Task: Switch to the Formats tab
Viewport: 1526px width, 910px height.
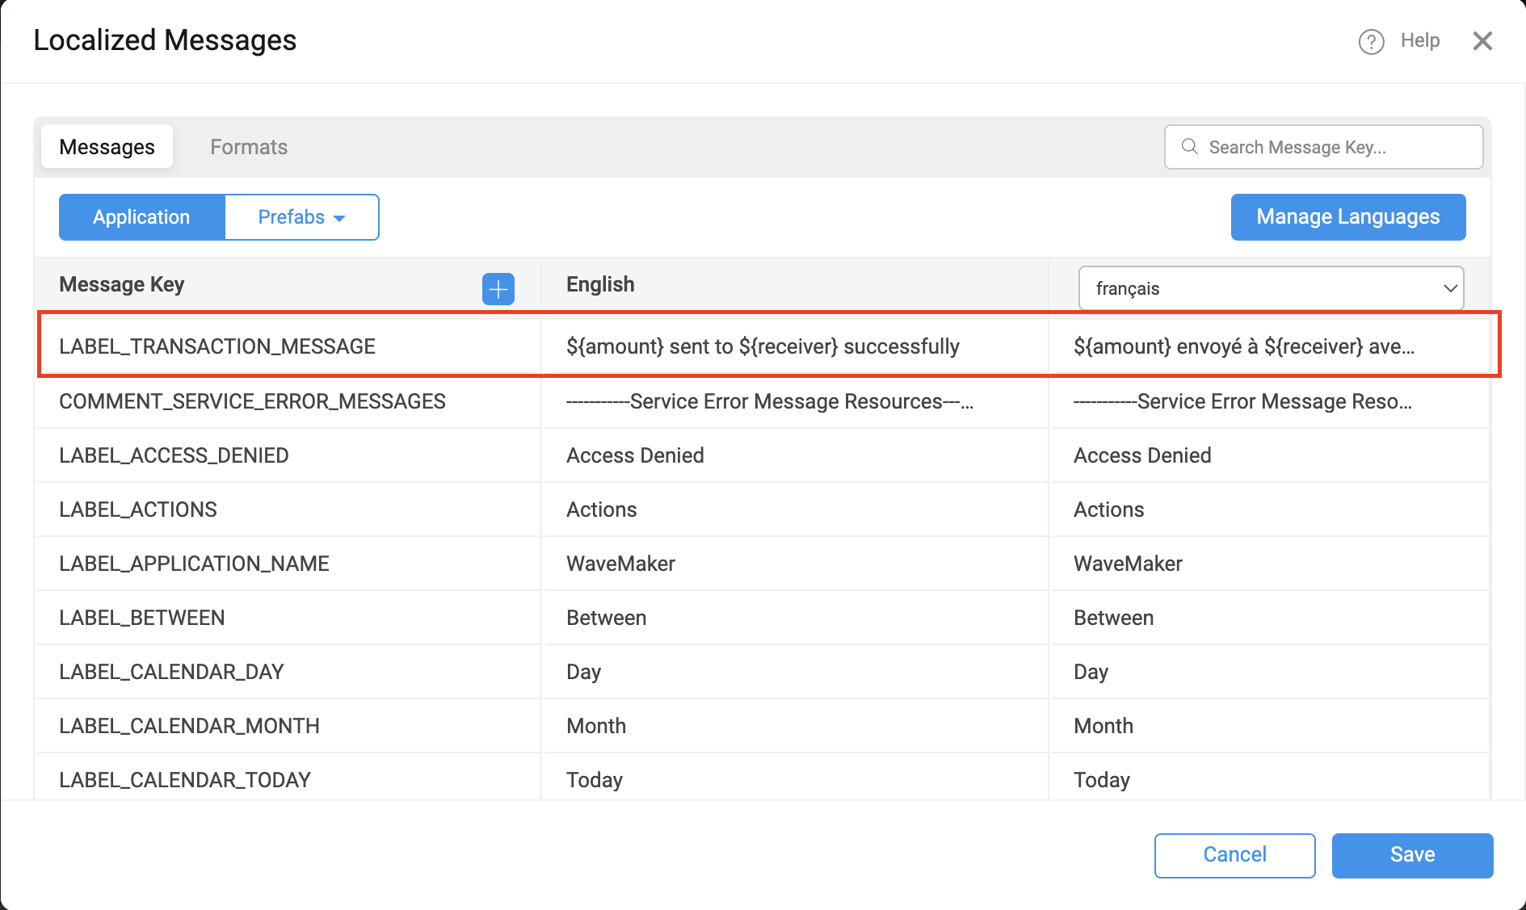Action: point(248,146)
